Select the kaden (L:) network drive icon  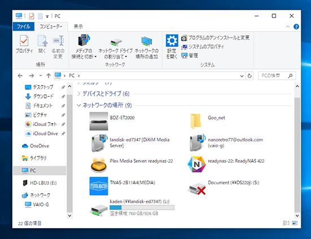pyautogui.click(x=99, y=210)
